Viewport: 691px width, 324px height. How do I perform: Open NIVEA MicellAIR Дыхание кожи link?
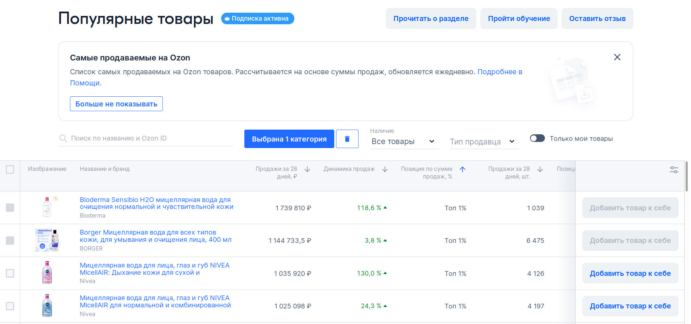[155, 269]
